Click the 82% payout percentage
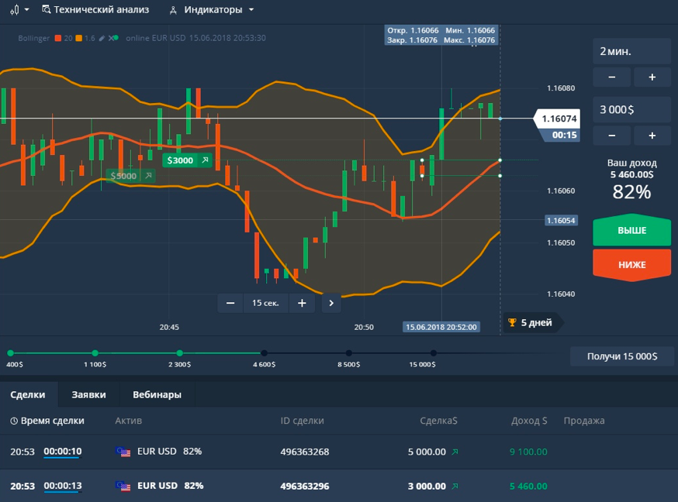This screenshot has width=678, height=502. tap(631, 192)
